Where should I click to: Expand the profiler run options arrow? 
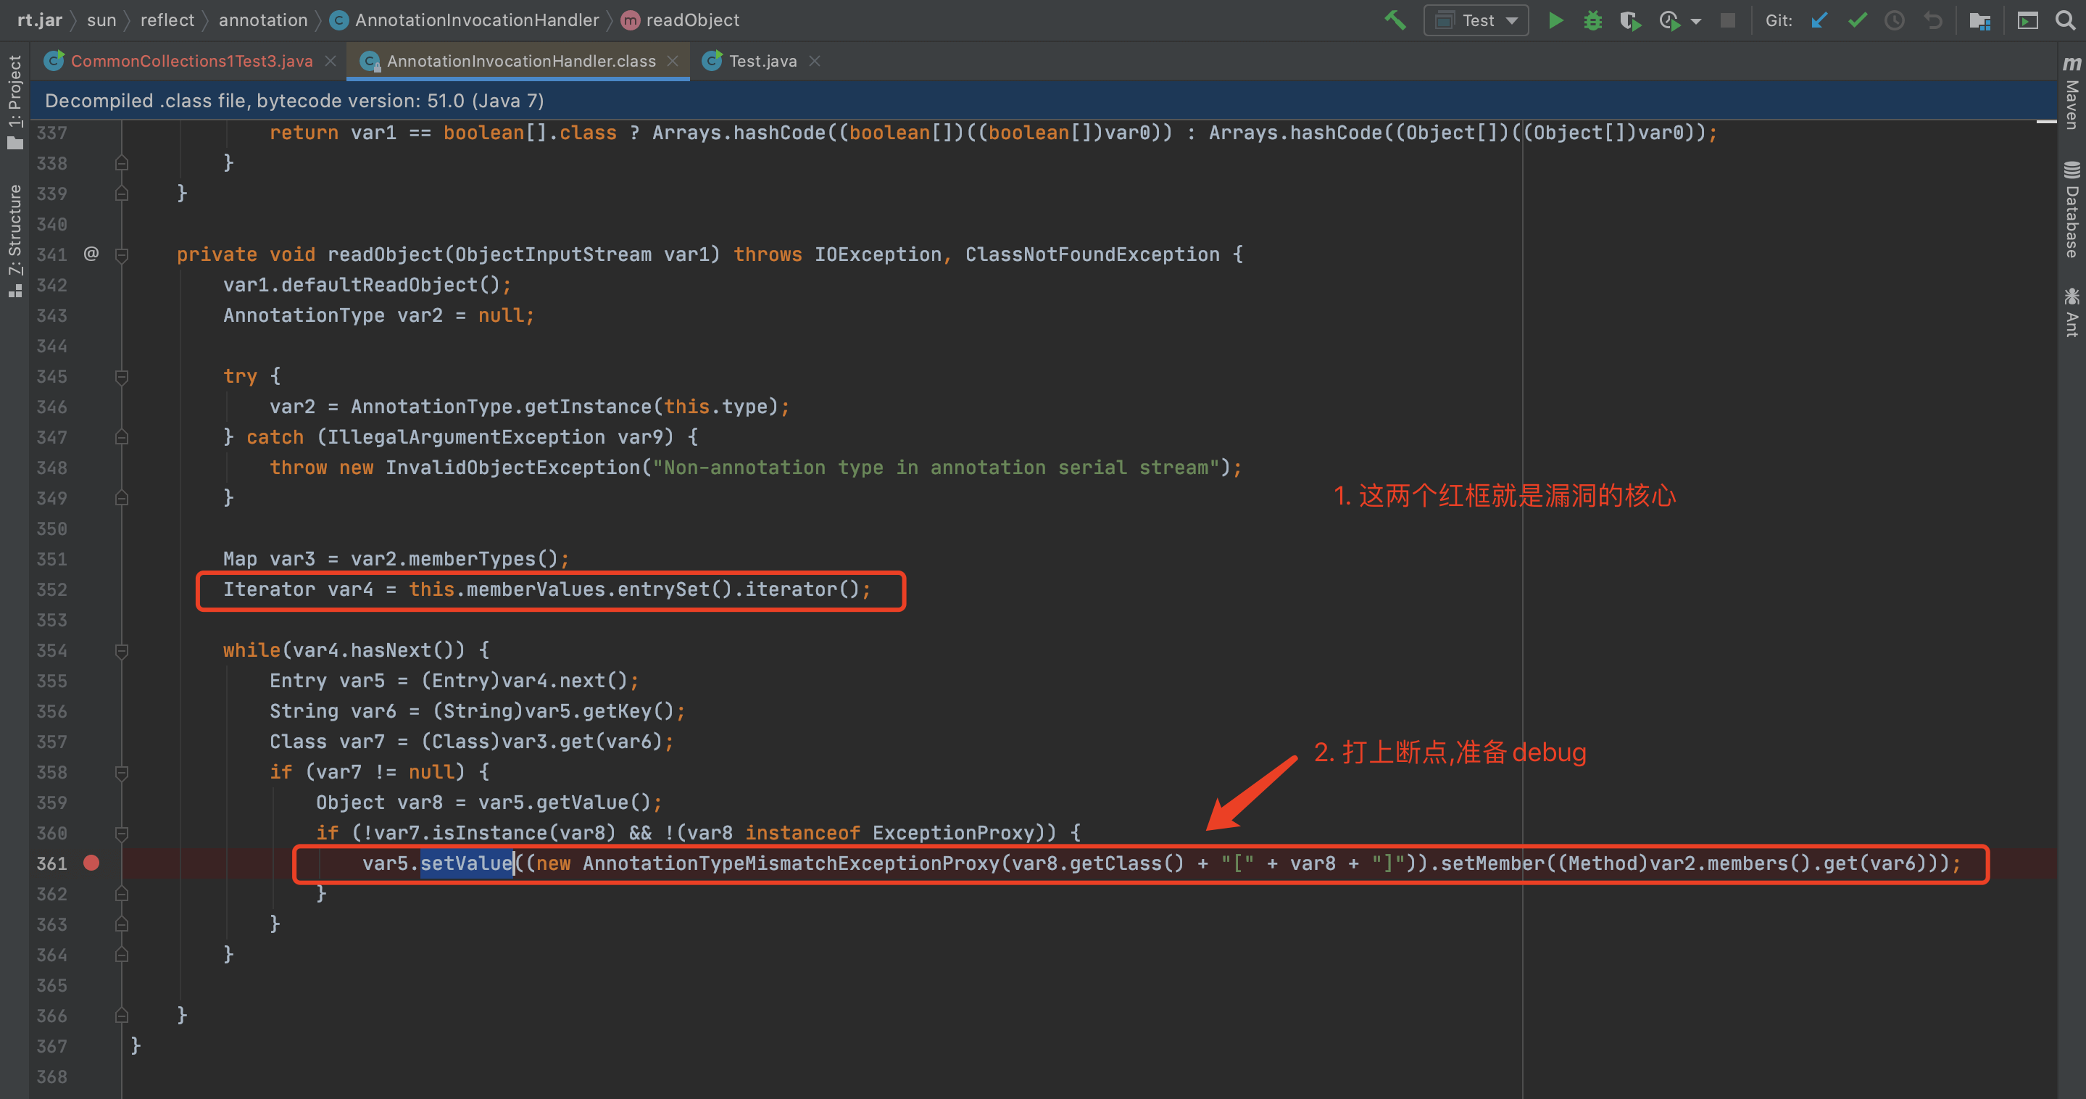[1695, 21]
